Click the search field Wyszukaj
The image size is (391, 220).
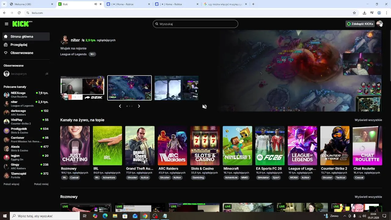[195, 24]
